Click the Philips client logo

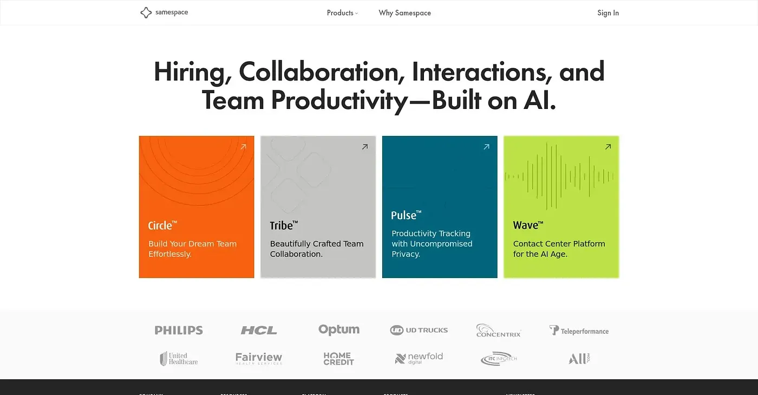coord(179,330)
